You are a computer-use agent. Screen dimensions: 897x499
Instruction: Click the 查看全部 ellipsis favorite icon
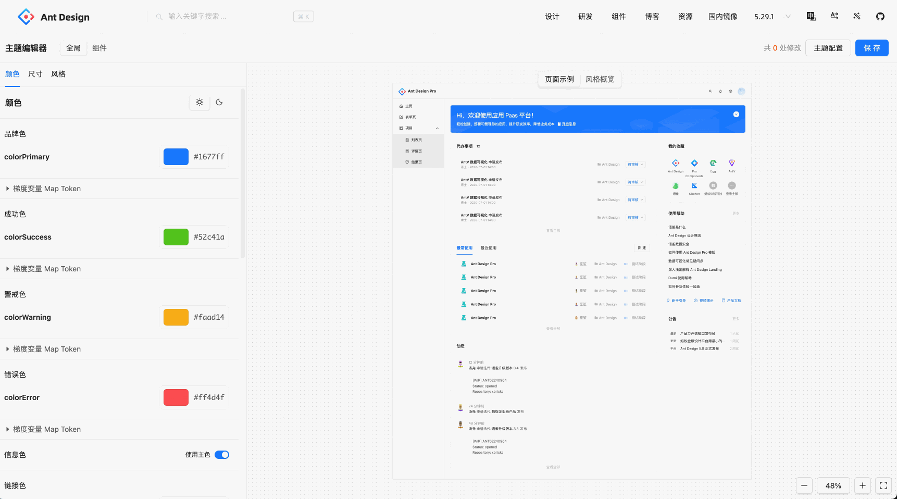point(732,185)
